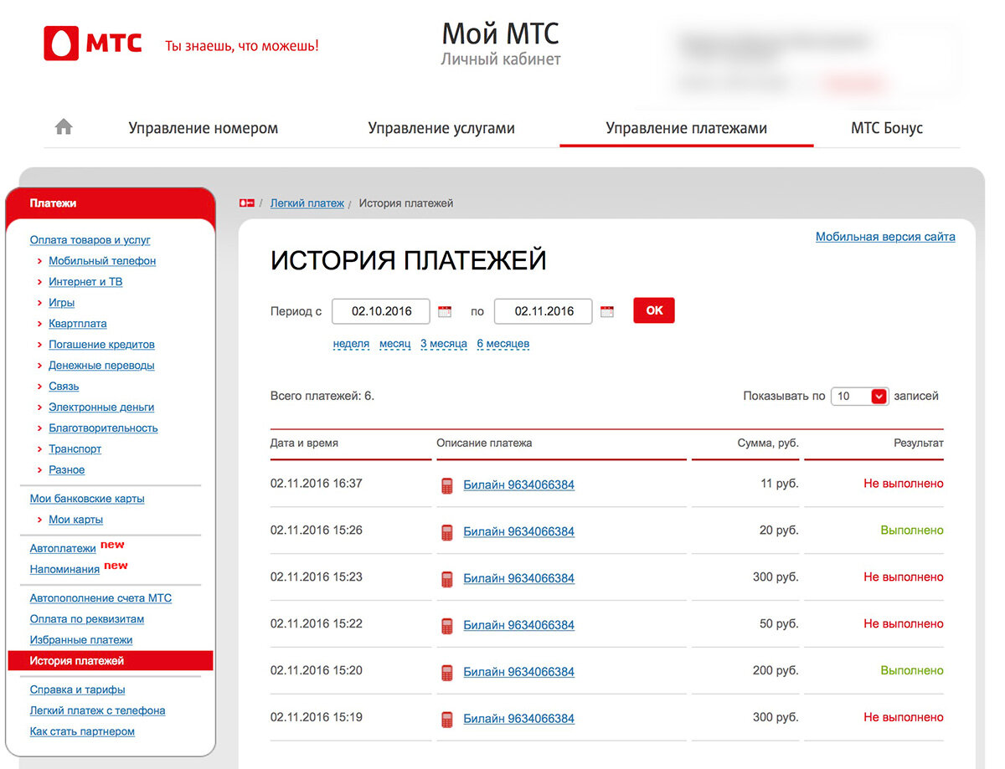Image resolution: width=1005 pixels, height=769 pixels.
Task: Click phone icon in the 16:37 payment row
Action: 447,485
